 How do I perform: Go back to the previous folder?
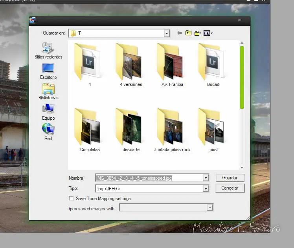[x=180, y=33]
